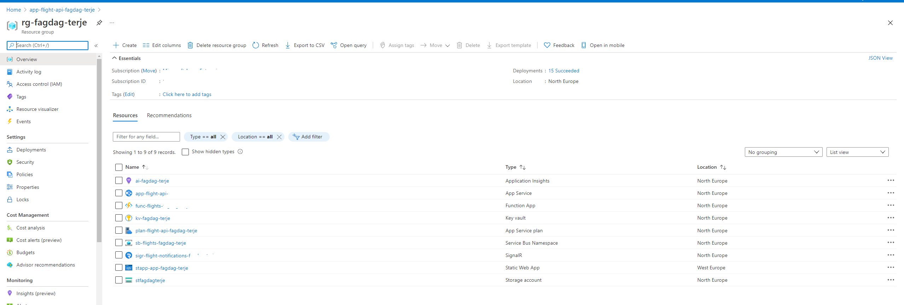Open row menu for Application Insights resource

[891, 180]
